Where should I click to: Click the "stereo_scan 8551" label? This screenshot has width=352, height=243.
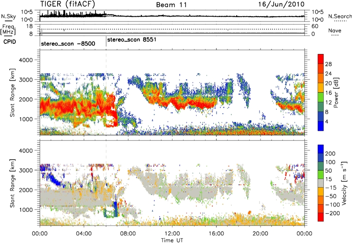pos(132,40)
